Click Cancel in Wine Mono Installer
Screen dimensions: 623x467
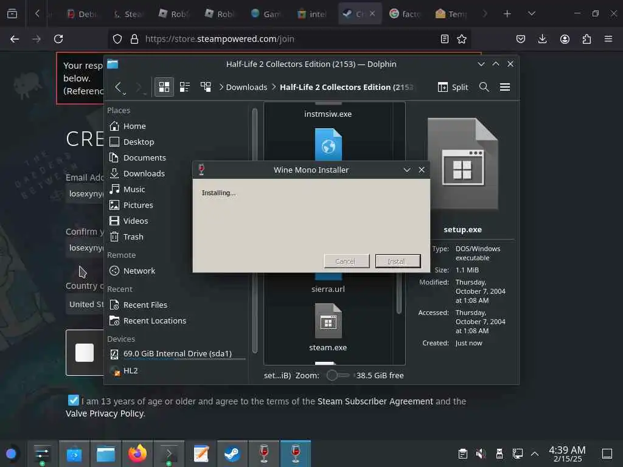(x=346, y=261)
